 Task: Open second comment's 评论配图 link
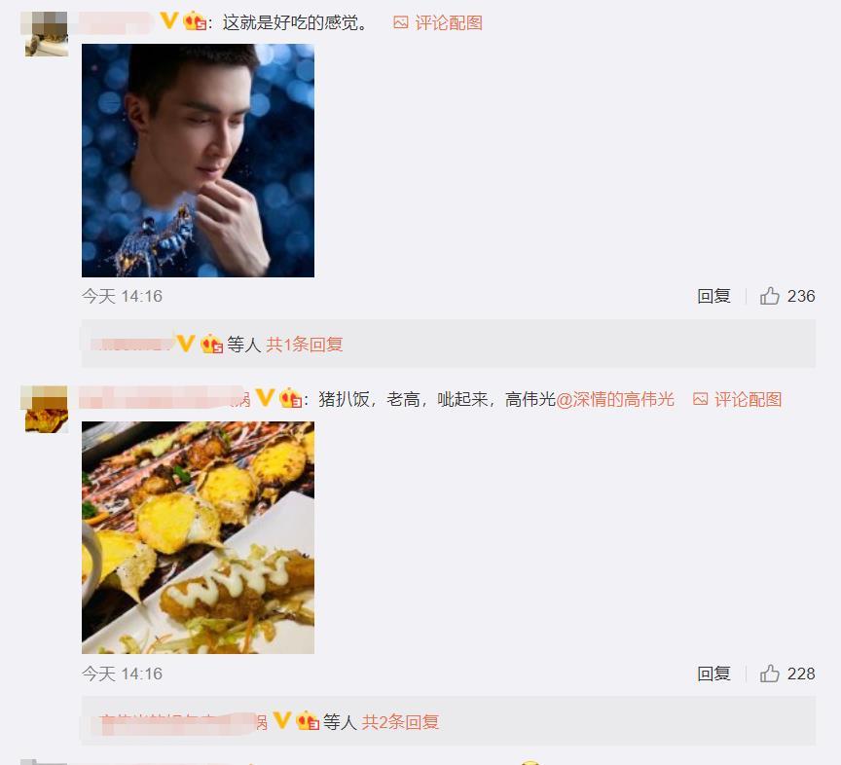[x=748, y=399]
